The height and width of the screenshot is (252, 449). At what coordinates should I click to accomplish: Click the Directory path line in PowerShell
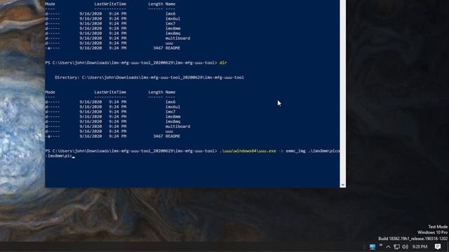pyautogui.click(x=149, y=78)
